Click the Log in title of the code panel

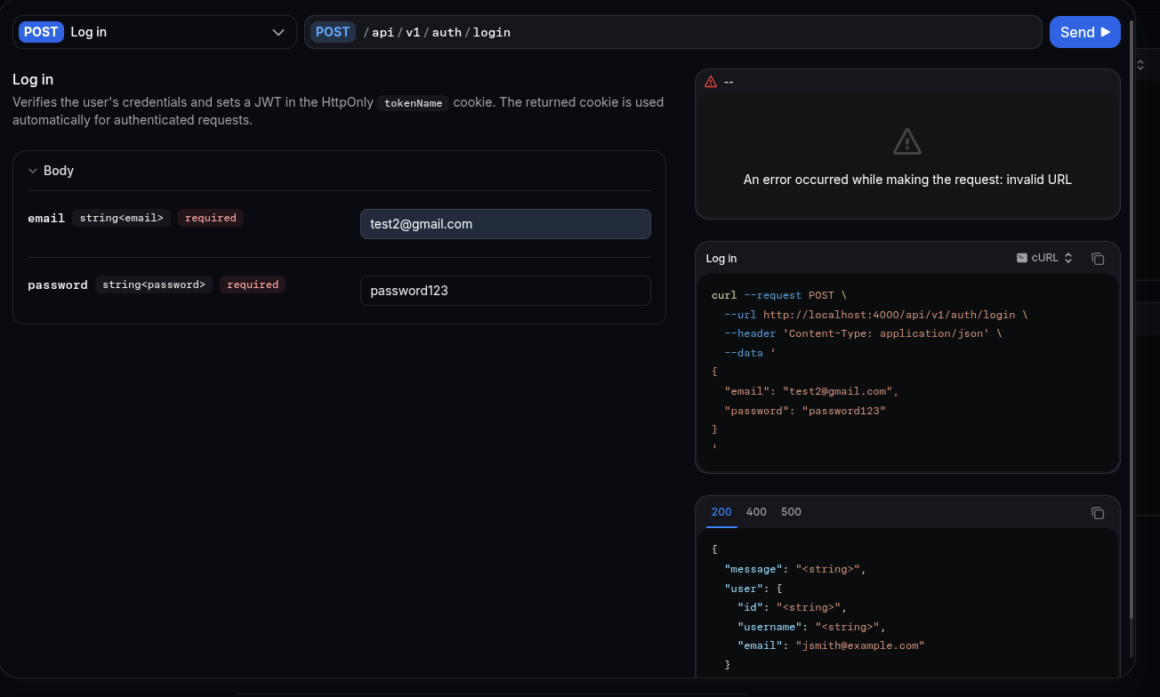tap(721, 259)
